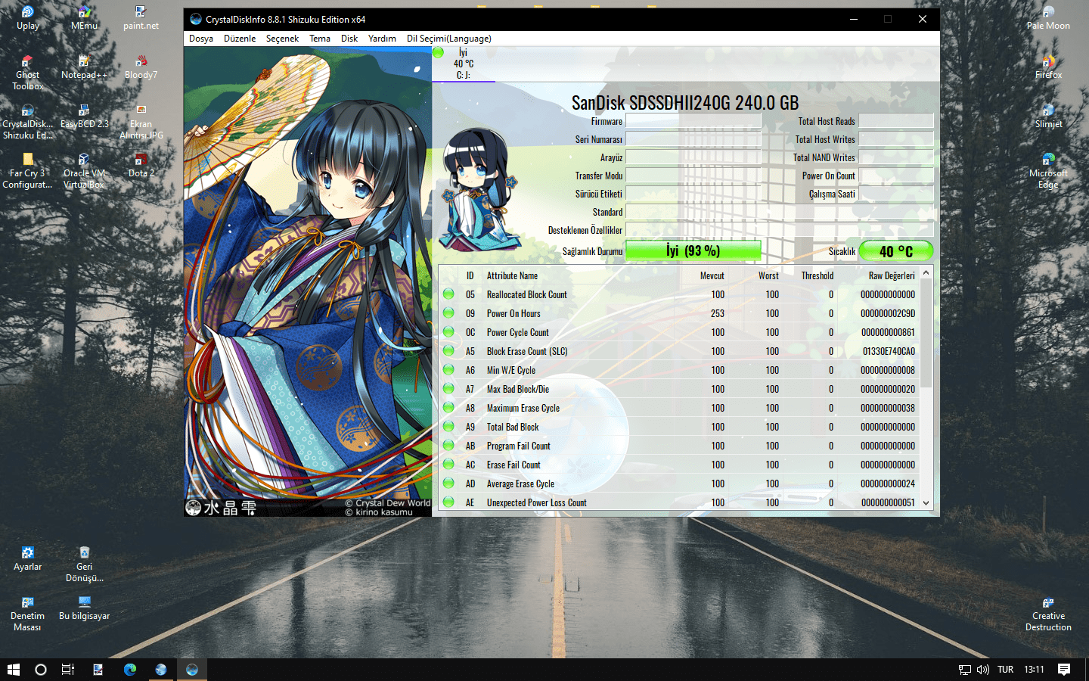Select the C: J: disk tab
The image size is (1089, 681).
[x=464, y=64]
